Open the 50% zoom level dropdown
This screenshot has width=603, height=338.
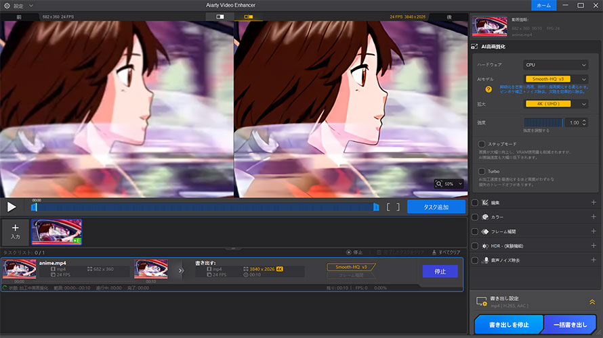coord(454,184)
